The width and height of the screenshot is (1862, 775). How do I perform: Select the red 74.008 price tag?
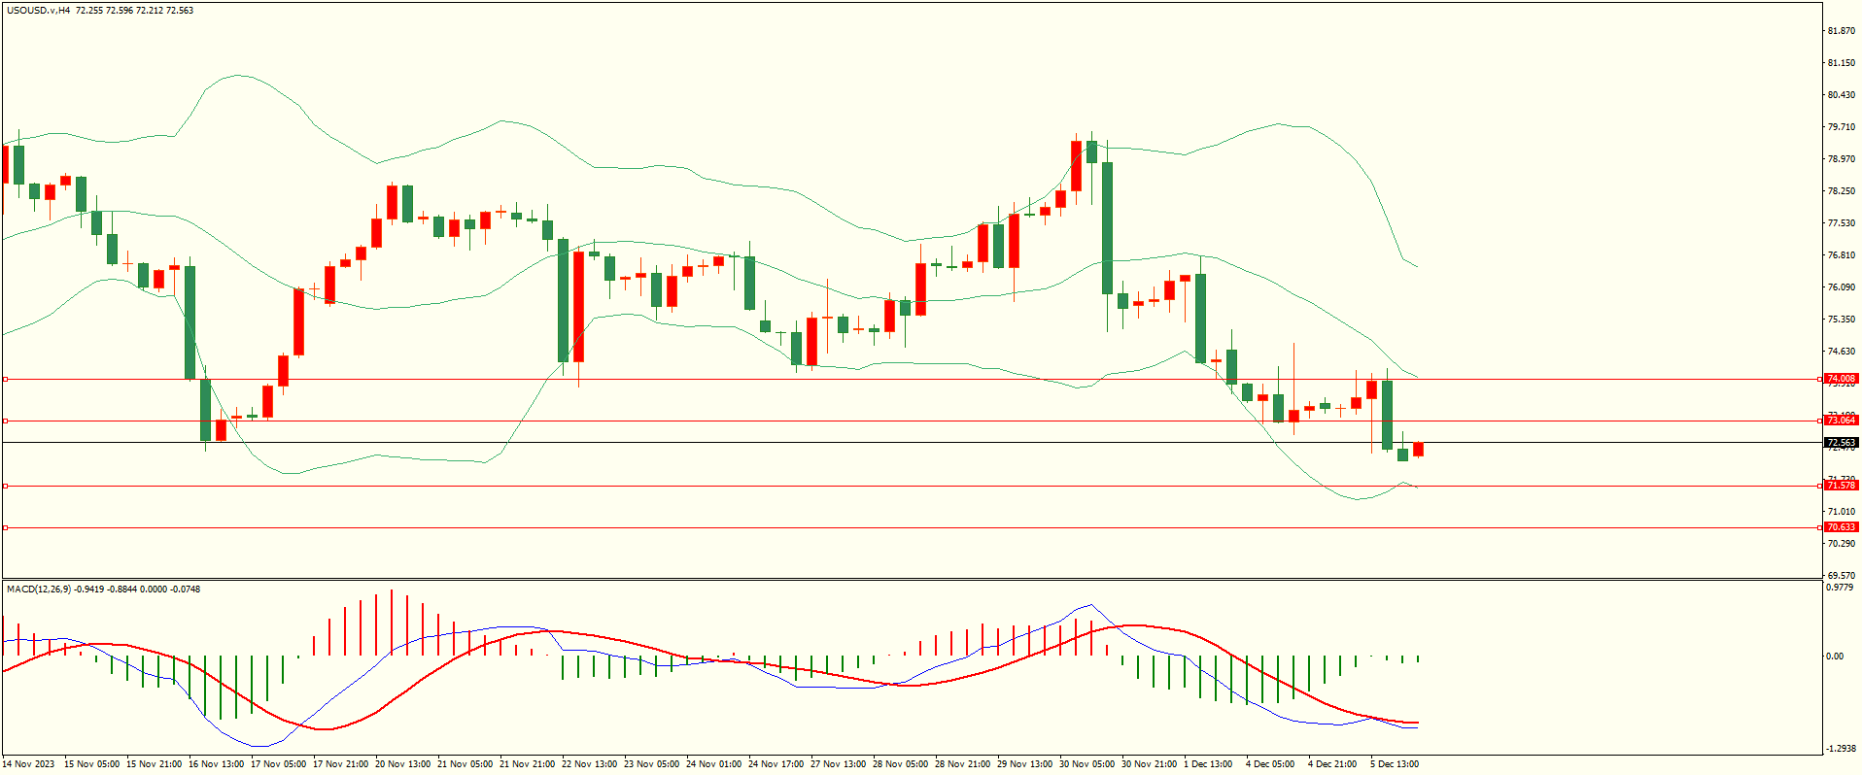(1841, 379)
